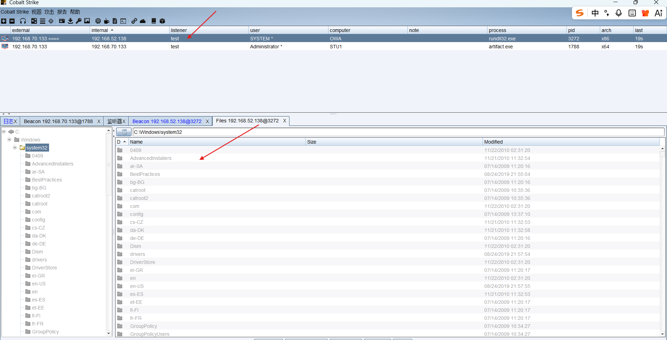Sort sessions by external column
Image resolution: width=667 pixels, height=340 pixels.
[x=50, y=30]
